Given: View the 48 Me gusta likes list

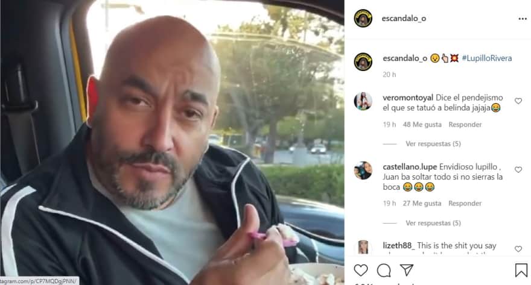Looking at the screenshot, I should (422, 124).
